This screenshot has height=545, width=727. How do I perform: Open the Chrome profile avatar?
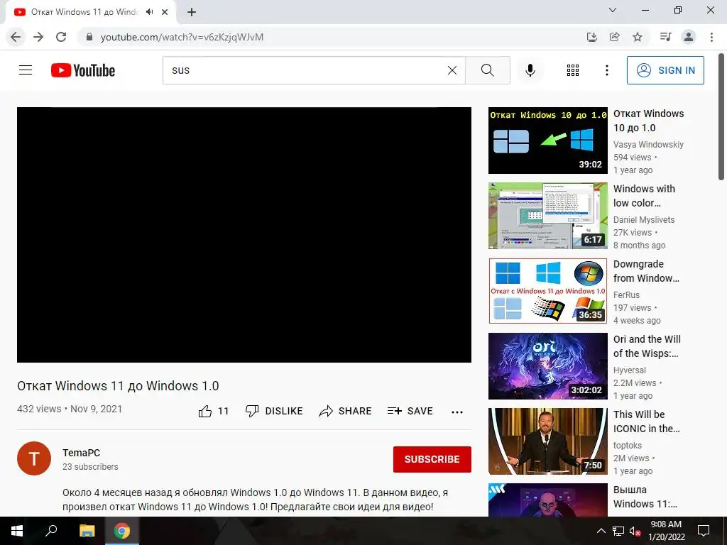[x=689, y=37]
